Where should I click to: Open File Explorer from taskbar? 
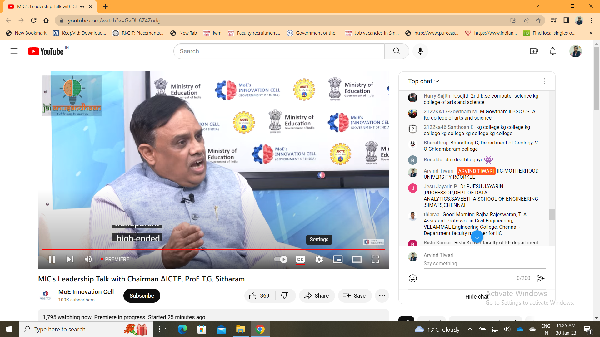tap(240, 329)
